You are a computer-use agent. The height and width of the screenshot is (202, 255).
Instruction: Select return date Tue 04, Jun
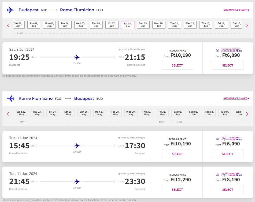[x=225, y=113]
